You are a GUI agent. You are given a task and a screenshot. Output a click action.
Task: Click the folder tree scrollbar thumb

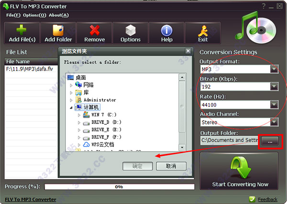pos(182,106)
